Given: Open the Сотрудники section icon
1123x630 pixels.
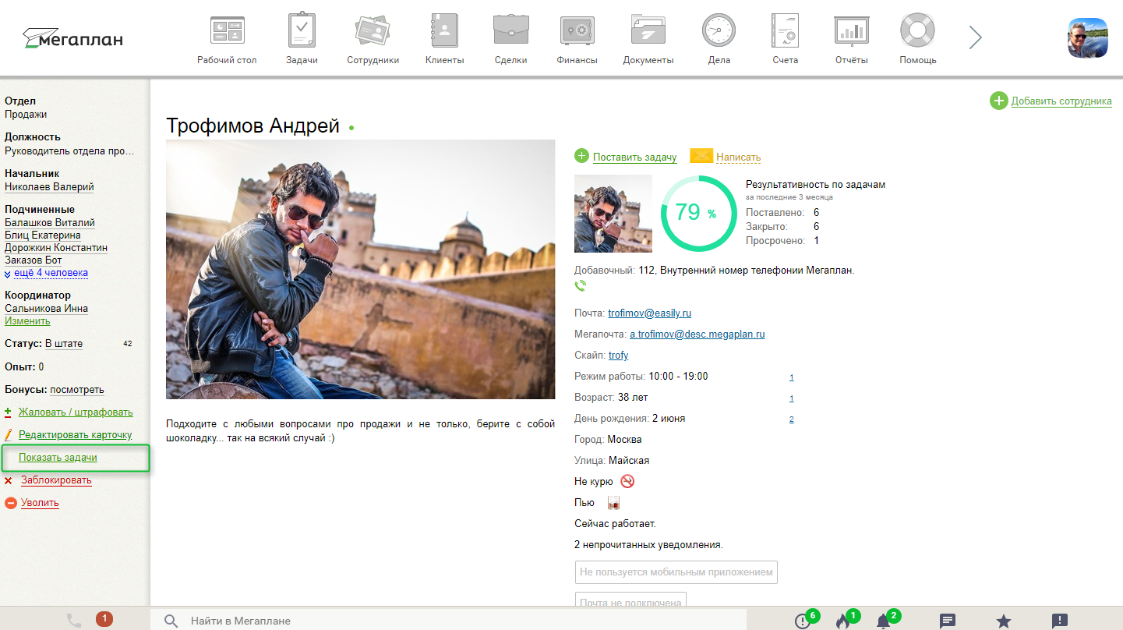Looking at the screenshot, I should tap(373, 31).
